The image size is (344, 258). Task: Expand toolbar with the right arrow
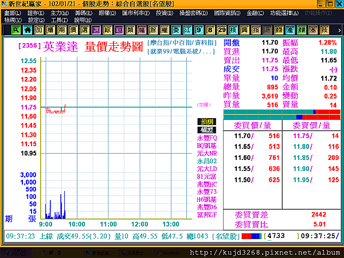click(339, 30)
